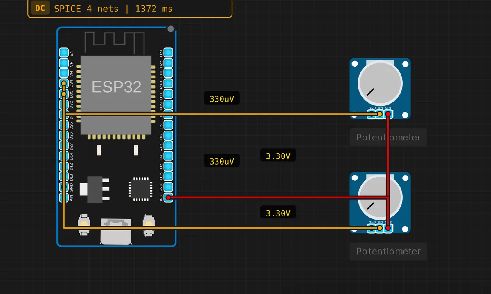
Task: Click the 330uV label left of the upper 3.30V
Action: [222, 161]
